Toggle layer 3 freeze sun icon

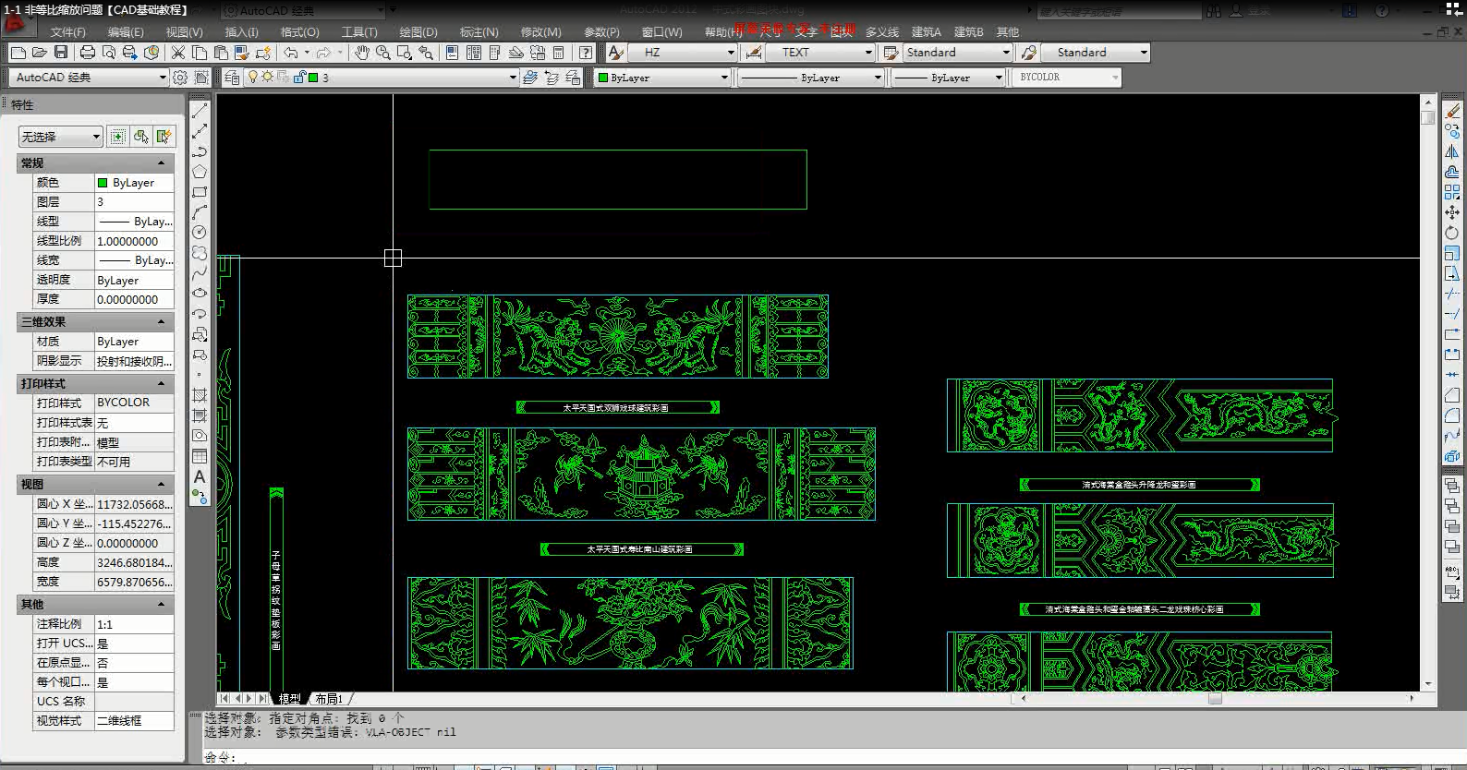click(267, 78)
